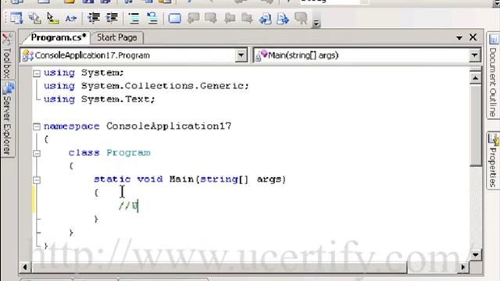500x281 pixels.
Task: Click Display an Object Member List icon
Action: pyautogui.click(x=16, y=18)
